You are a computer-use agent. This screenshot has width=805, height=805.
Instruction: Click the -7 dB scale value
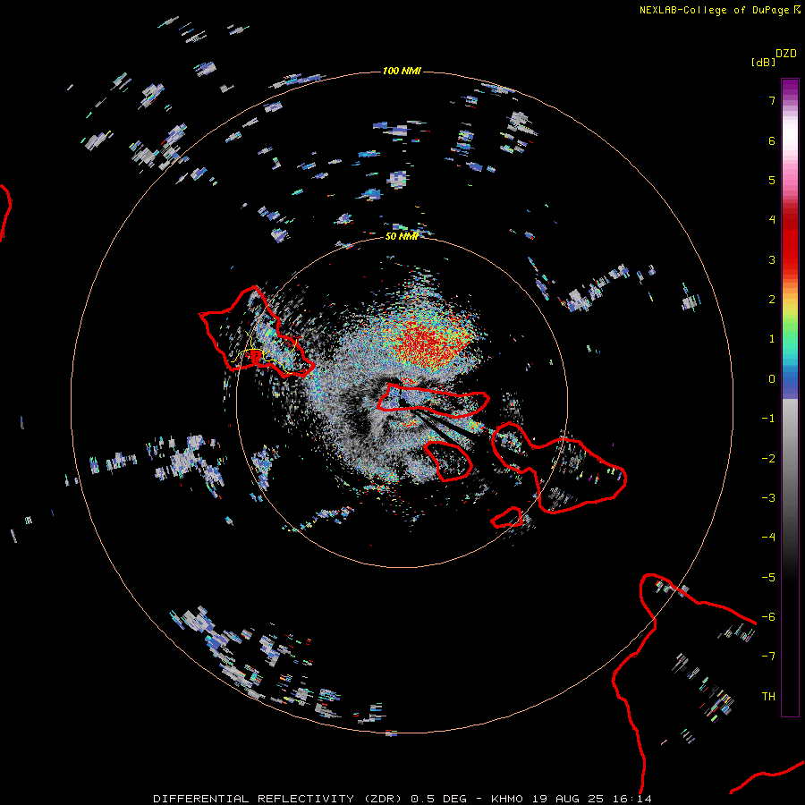tap(768, 657)
